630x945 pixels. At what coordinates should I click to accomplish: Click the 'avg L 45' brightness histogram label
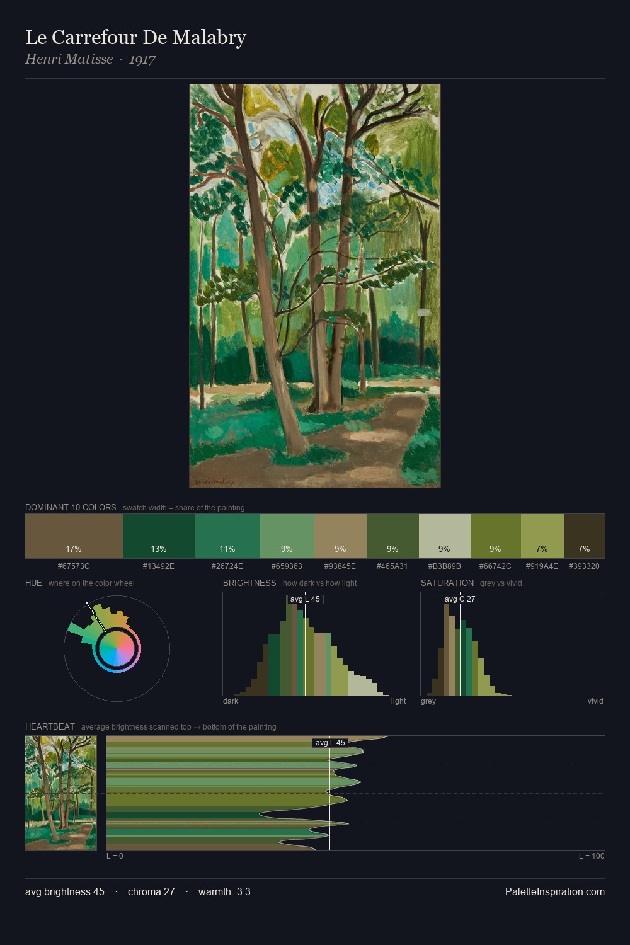point(305,599)
